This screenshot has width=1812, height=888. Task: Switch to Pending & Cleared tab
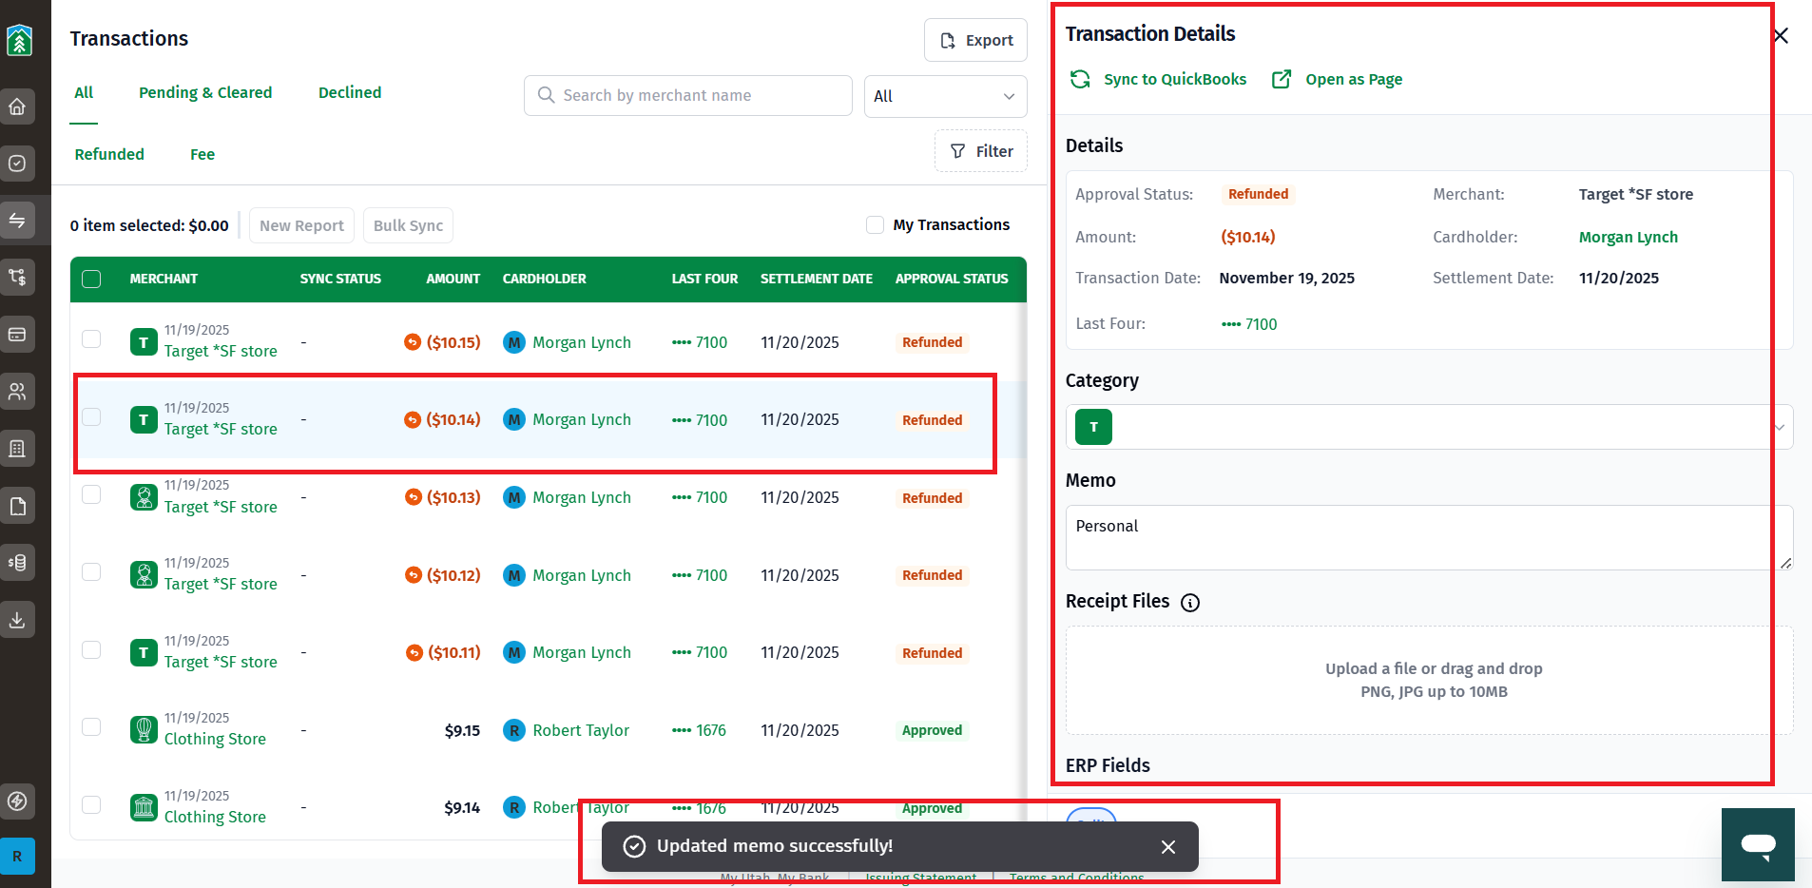(205, 92)
